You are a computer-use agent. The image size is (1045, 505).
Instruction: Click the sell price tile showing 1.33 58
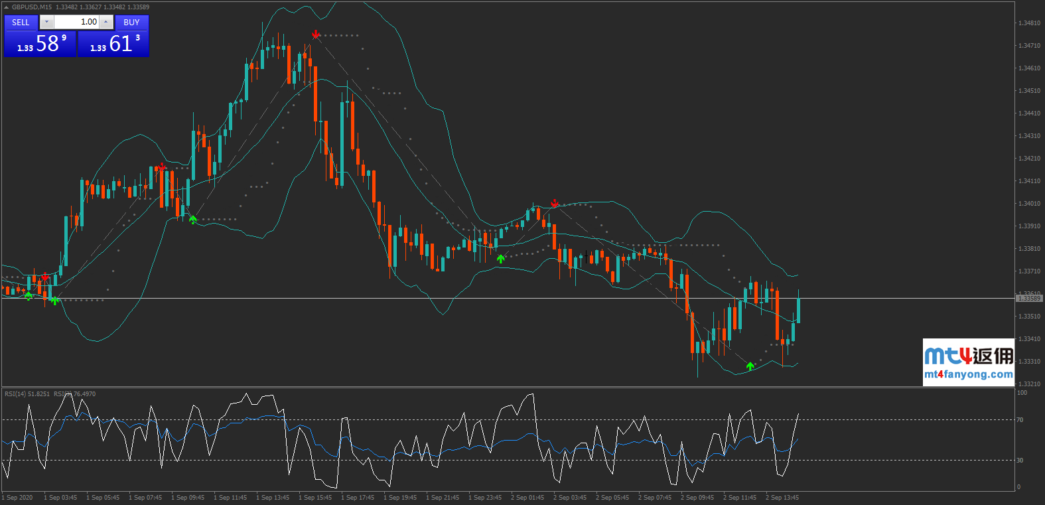(x=40, y=44)
